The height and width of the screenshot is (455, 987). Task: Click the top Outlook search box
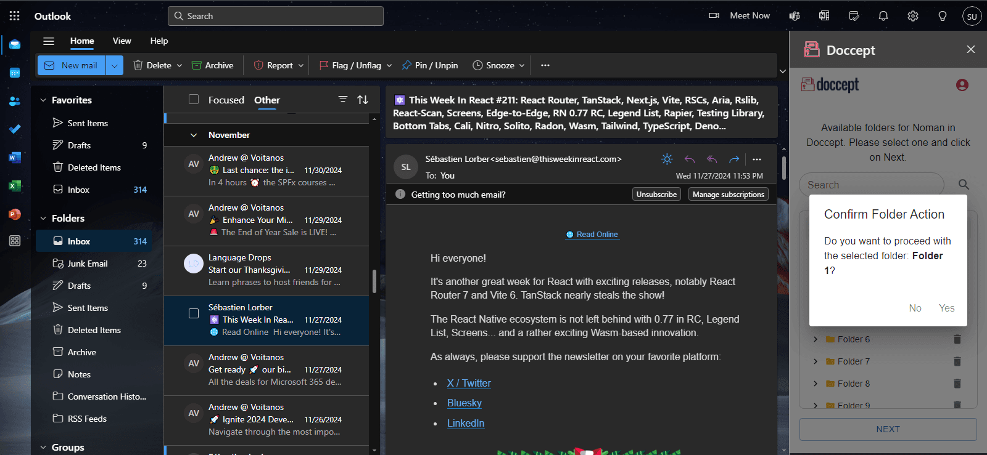point(276,16)
